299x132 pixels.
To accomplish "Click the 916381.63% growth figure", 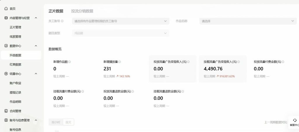I will tap(227, 76).
